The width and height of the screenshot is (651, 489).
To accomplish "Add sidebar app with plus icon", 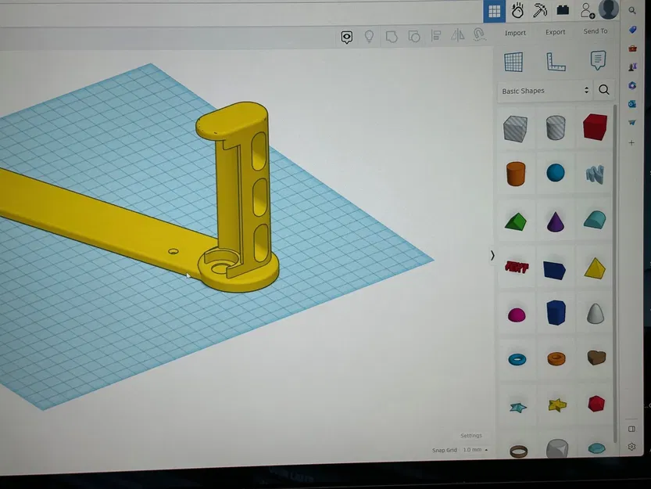I will [631, 142].
